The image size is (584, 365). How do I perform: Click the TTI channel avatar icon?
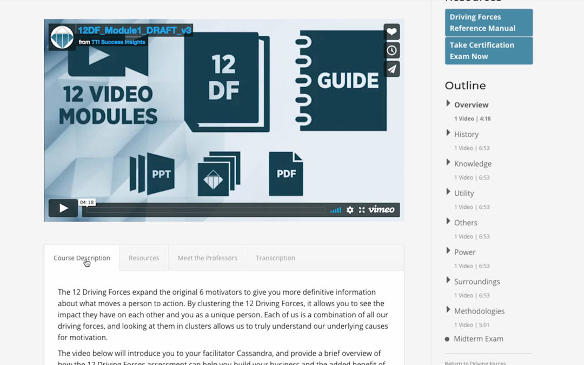click(x=62, y=37)
